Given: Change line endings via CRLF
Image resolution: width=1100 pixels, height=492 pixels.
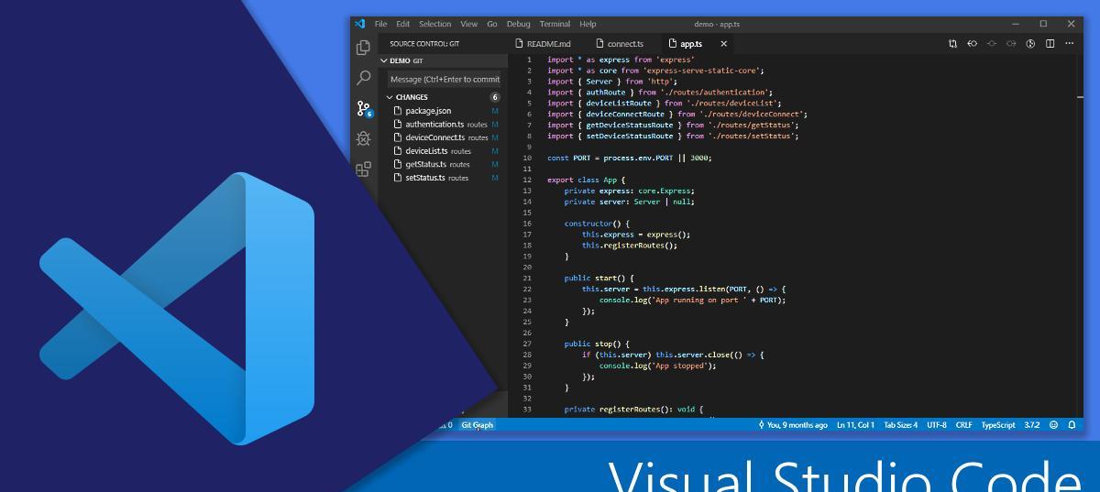Looking at the screenshot, I should coord(963,425).
